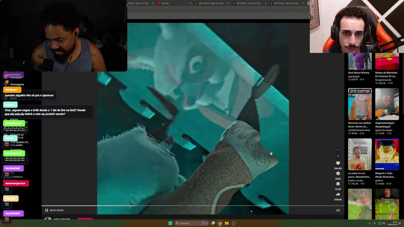Go to next video with down chevron
Viewport: 404px width, 227px height.
coord(338,156)
